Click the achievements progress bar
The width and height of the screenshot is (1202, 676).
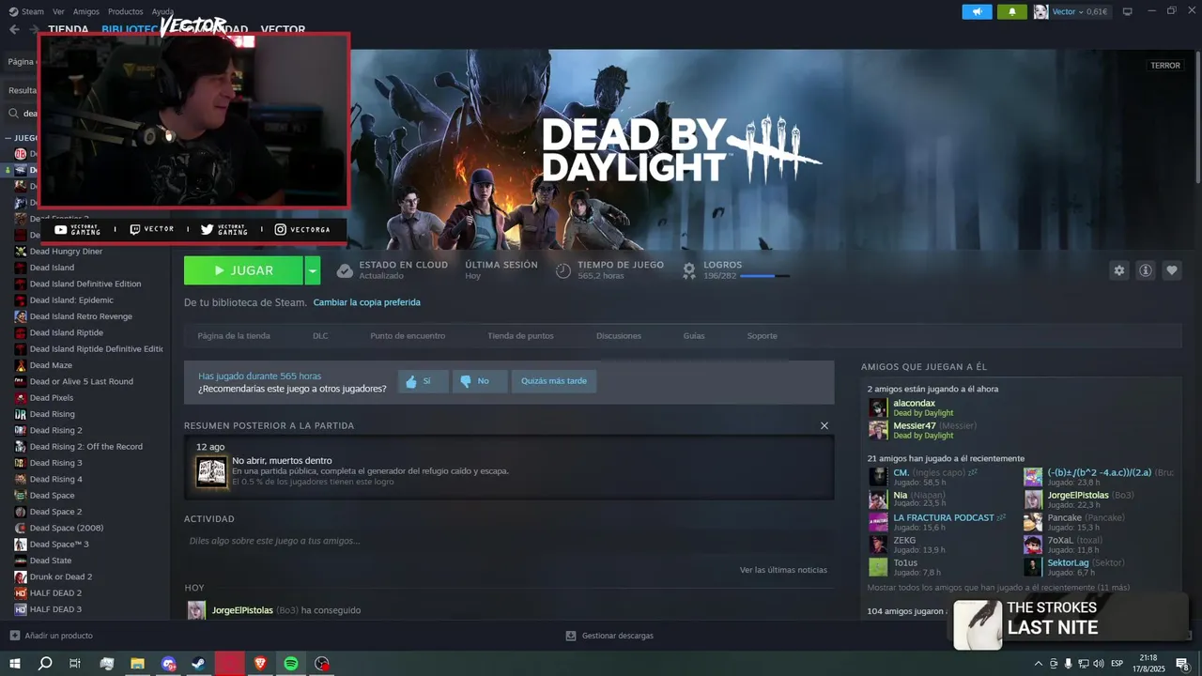tap(764, 276)
